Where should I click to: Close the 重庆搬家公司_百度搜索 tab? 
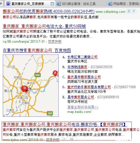click(52, 4)
